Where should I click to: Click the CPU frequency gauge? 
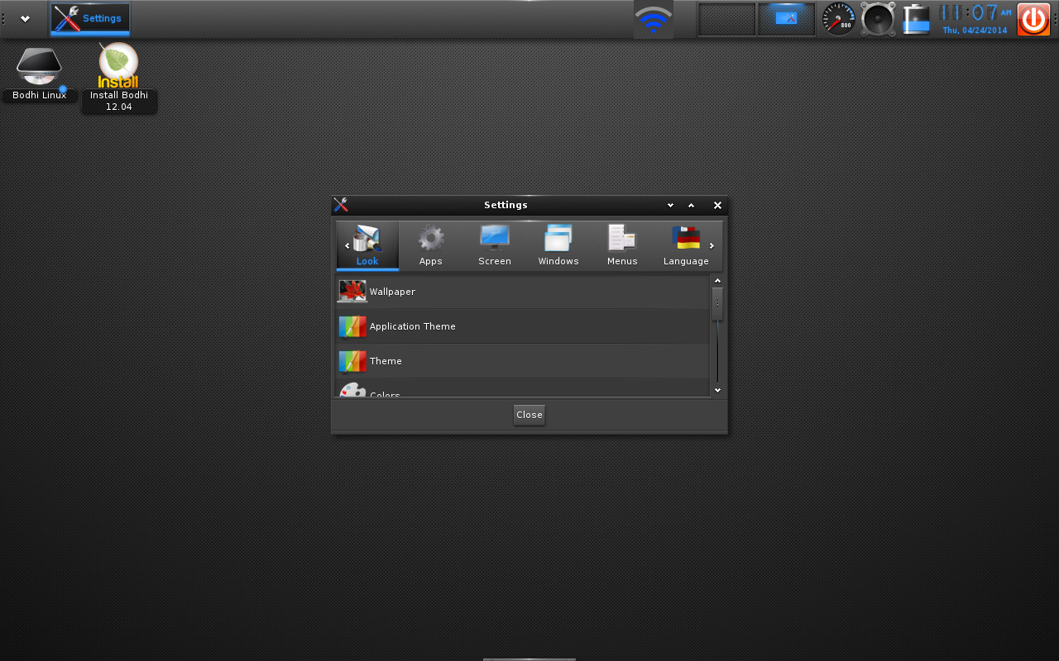tap(838, 19)
